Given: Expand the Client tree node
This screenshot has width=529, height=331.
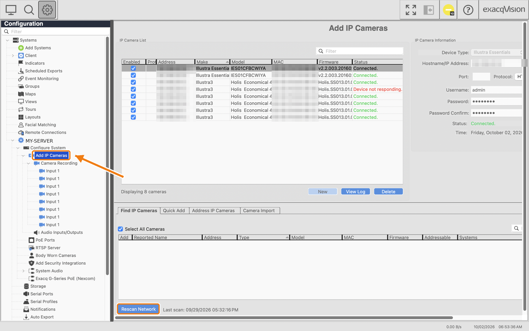Looking at the screenshot, I should click(13, 55).
